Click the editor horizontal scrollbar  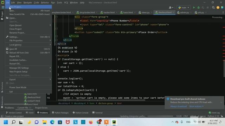click(x=101, y=100)
